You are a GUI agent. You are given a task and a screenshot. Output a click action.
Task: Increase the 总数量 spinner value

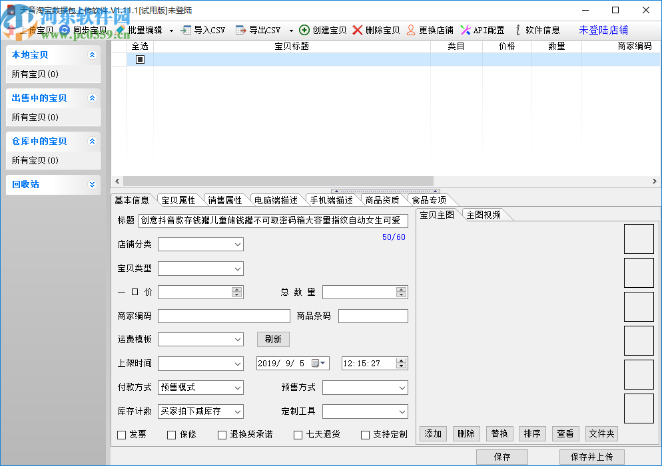tap(401, 289)
